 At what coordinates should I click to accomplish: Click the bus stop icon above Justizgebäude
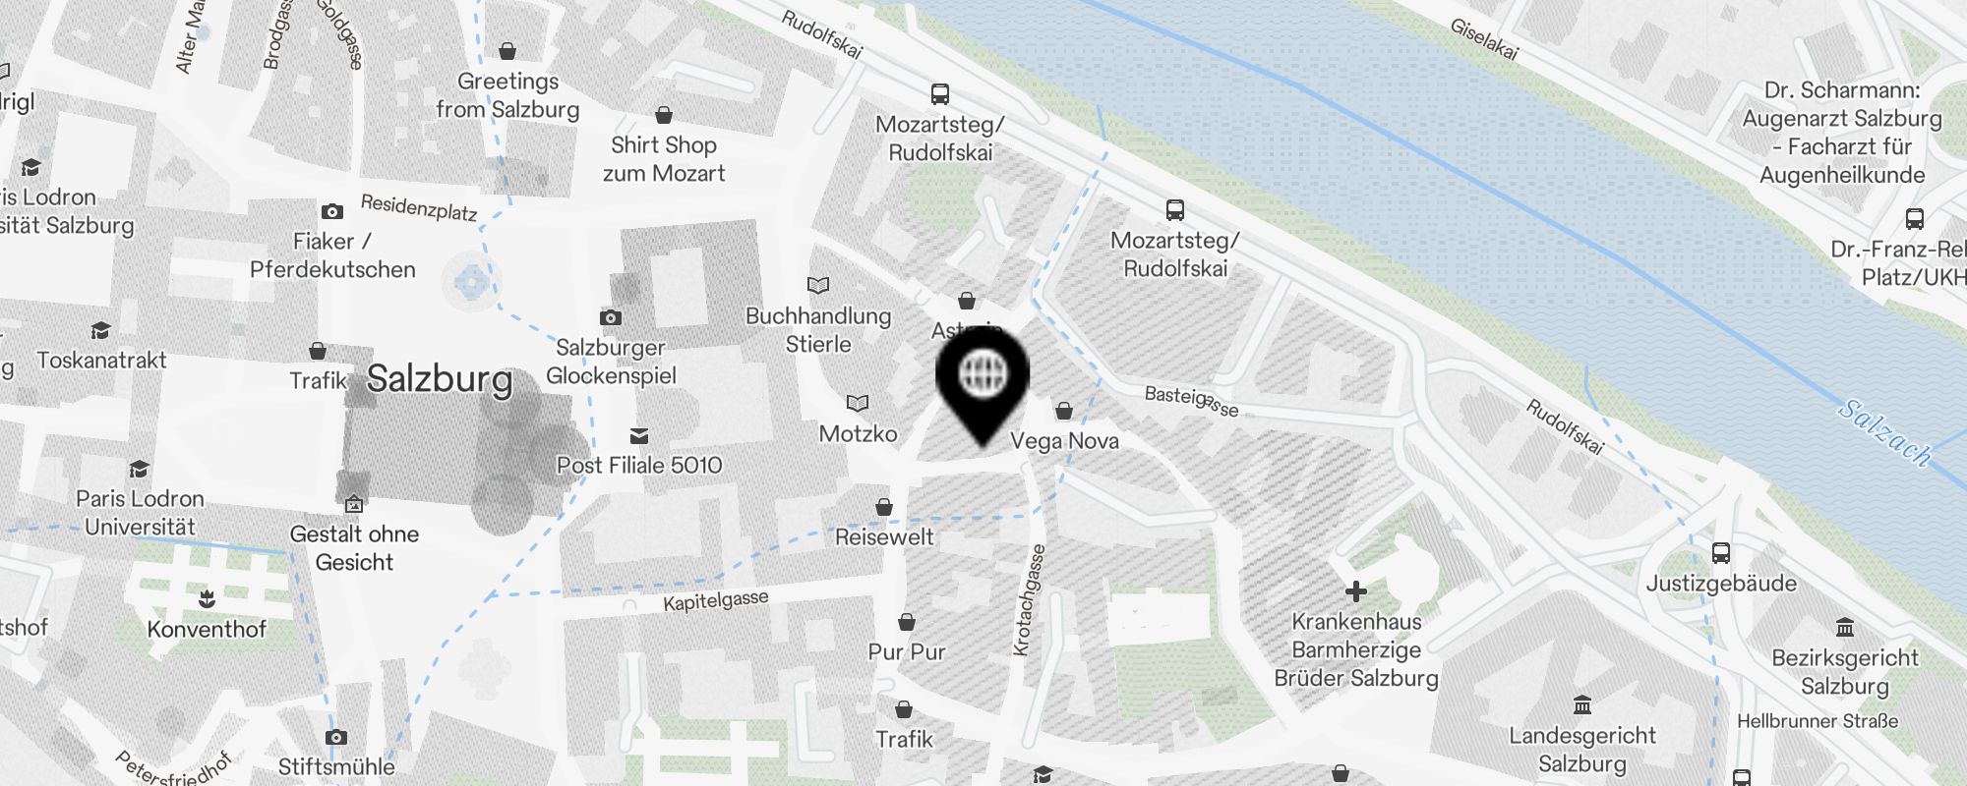tap(1721, 553)
